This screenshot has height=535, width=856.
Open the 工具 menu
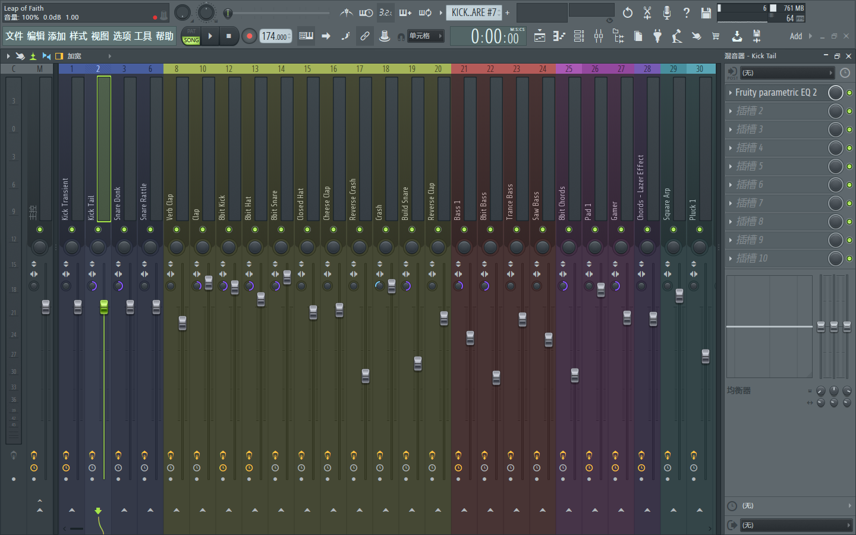[x=143, y=36]
